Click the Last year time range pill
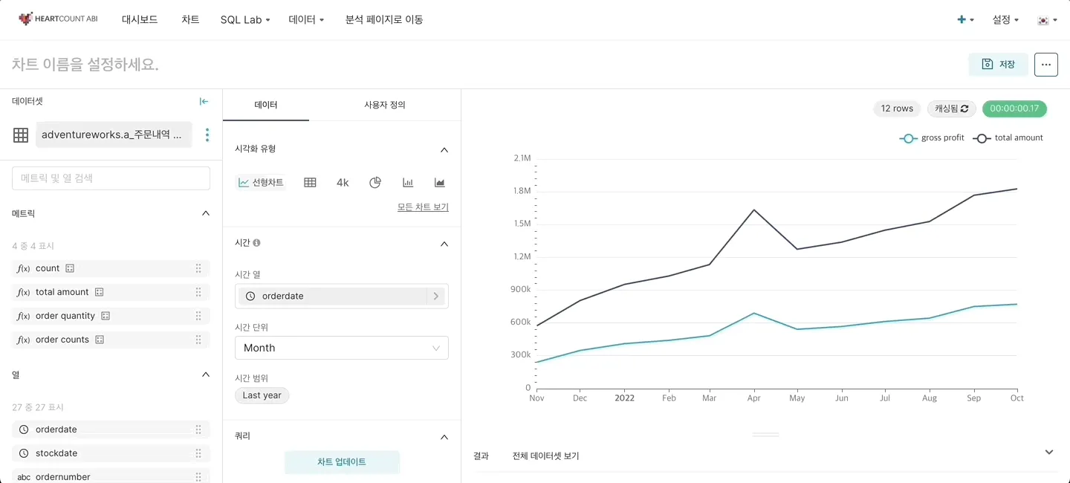1070x483 pixels. pos(262,395)
